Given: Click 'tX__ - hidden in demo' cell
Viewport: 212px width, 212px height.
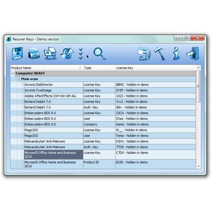Looking at the screenshot, I should [156, 130].
